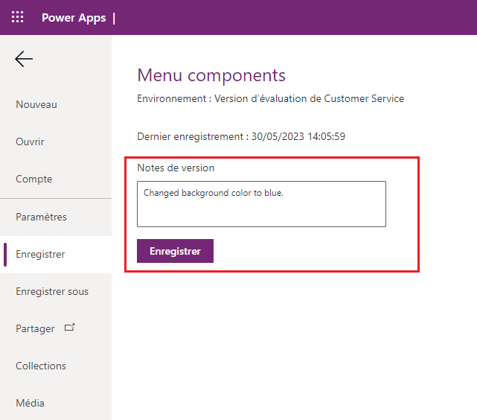This screenshot has height=420, width=477.
Task: Click the Environnement description line
Action: (x=271, y=98)
